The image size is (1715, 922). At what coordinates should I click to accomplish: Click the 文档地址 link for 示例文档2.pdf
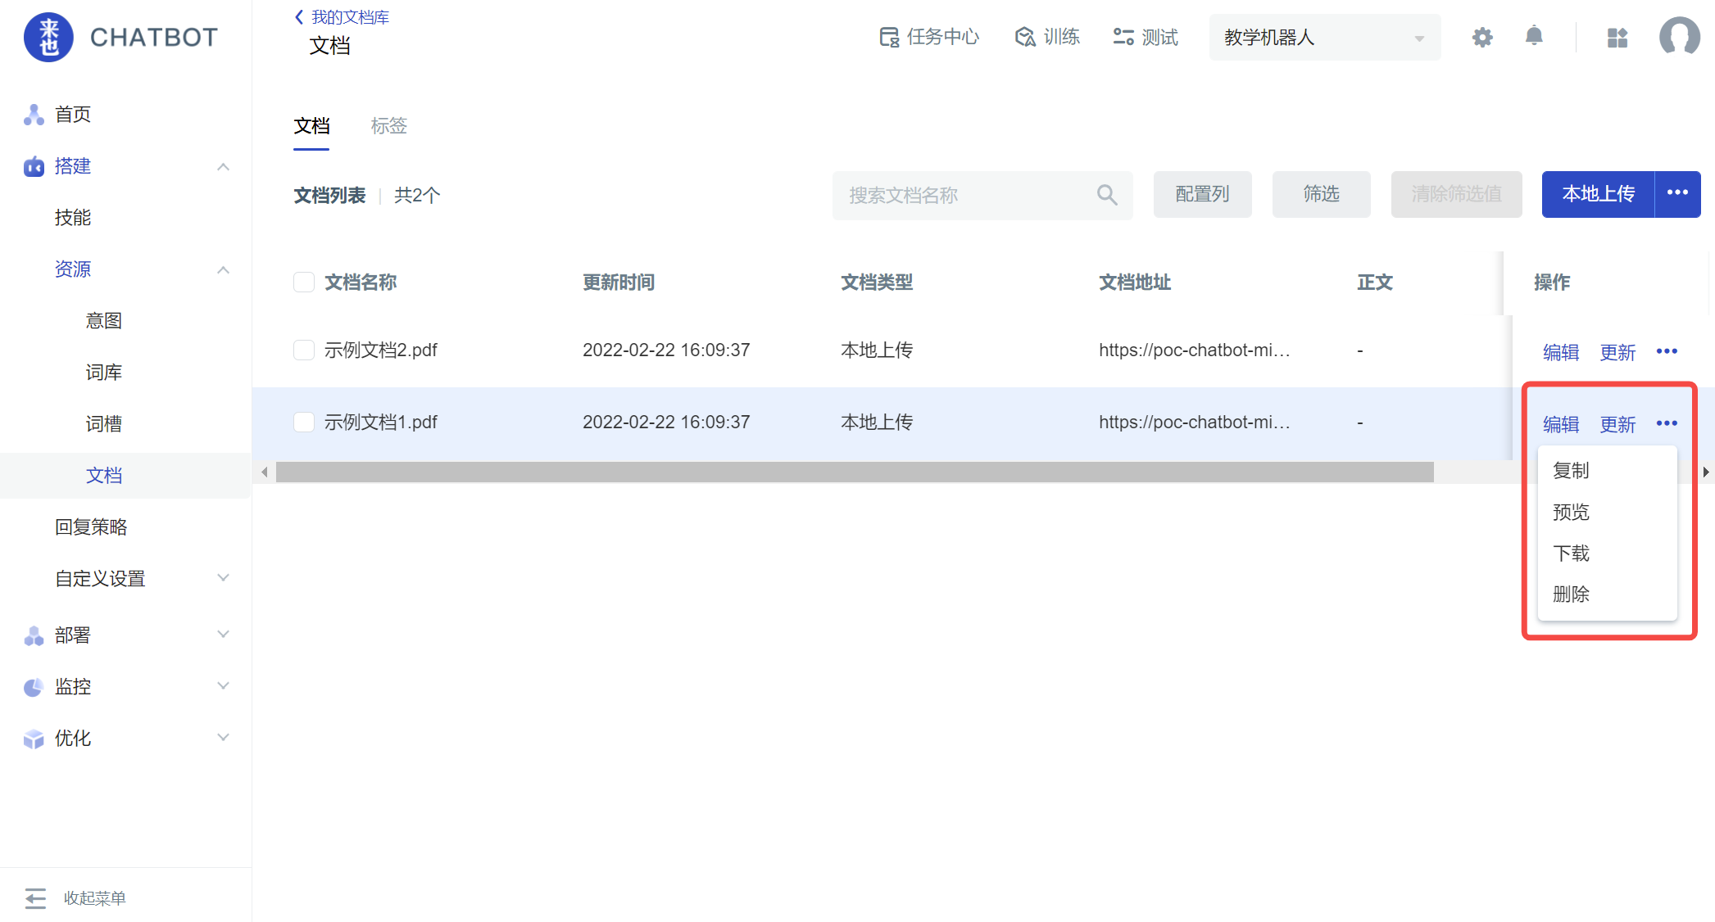tap(1195, 350)
